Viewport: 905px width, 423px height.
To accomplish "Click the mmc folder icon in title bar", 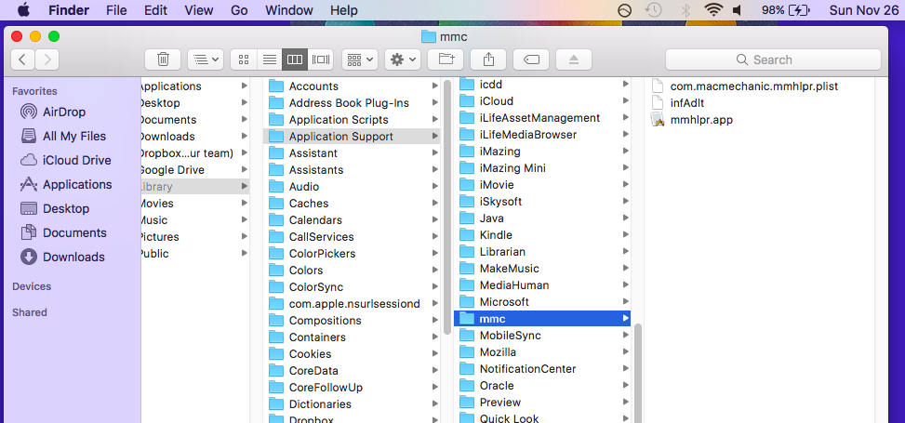I will point(428,36).
